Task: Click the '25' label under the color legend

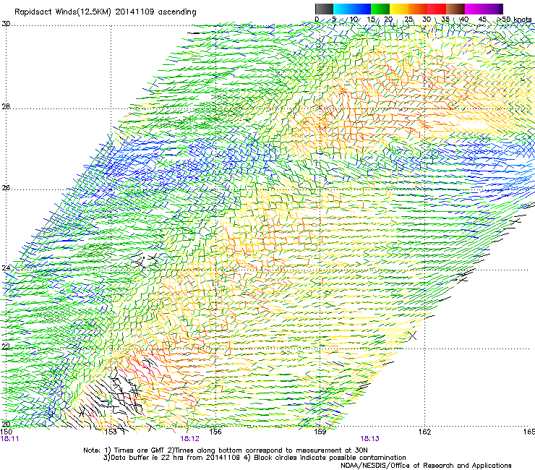Action: tap(408, 19)
